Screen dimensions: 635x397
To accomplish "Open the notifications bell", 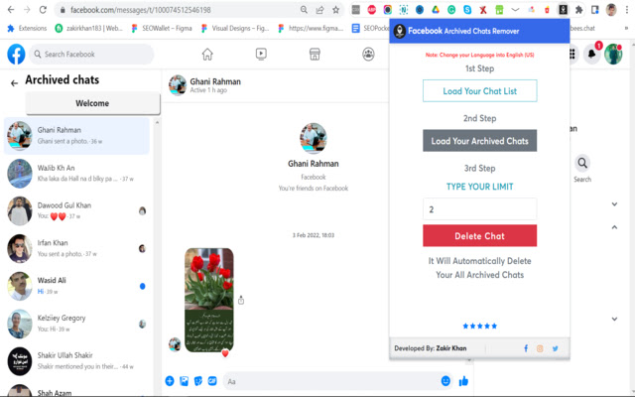I will point(591,54).
